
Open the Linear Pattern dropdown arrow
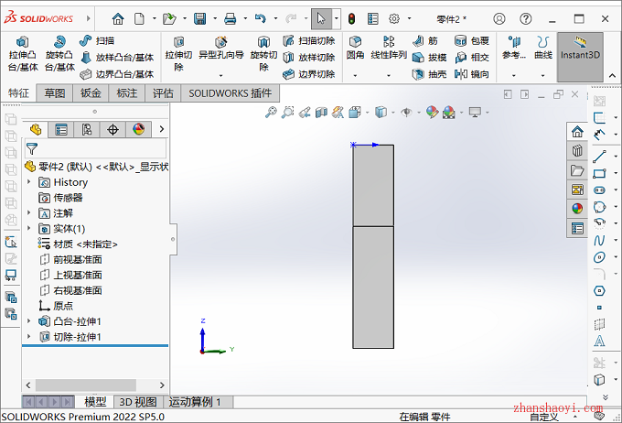[x=389, y=75]
